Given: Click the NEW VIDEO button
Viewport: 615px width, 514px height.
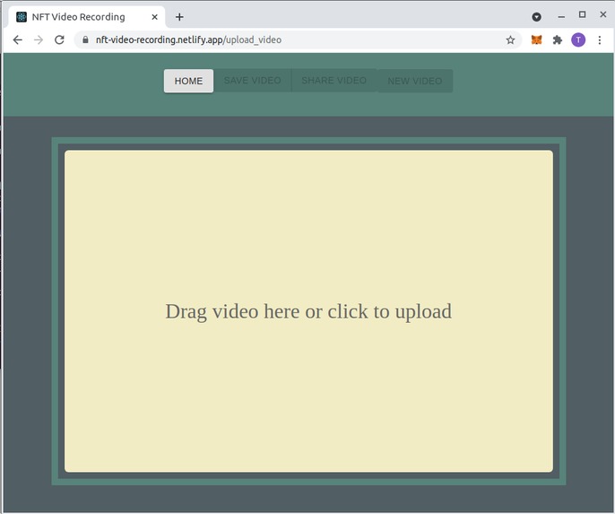Looking at the screenshot, I should click(x=414, y=81).
